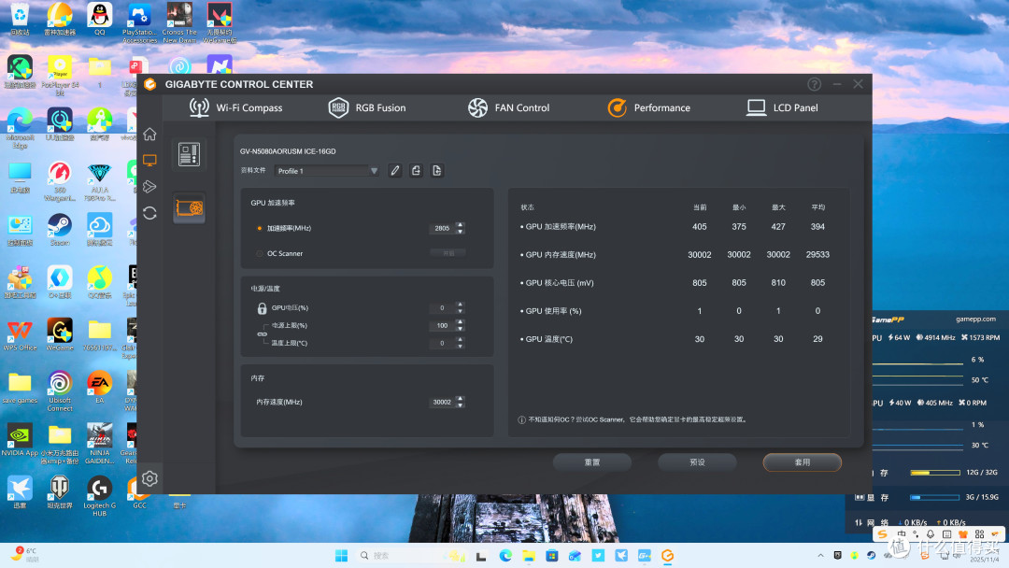Select the 加速频率(MHz) radio button
This screenshot has height=568, width=1009.
pyautogui.click(x=260, y=228)
